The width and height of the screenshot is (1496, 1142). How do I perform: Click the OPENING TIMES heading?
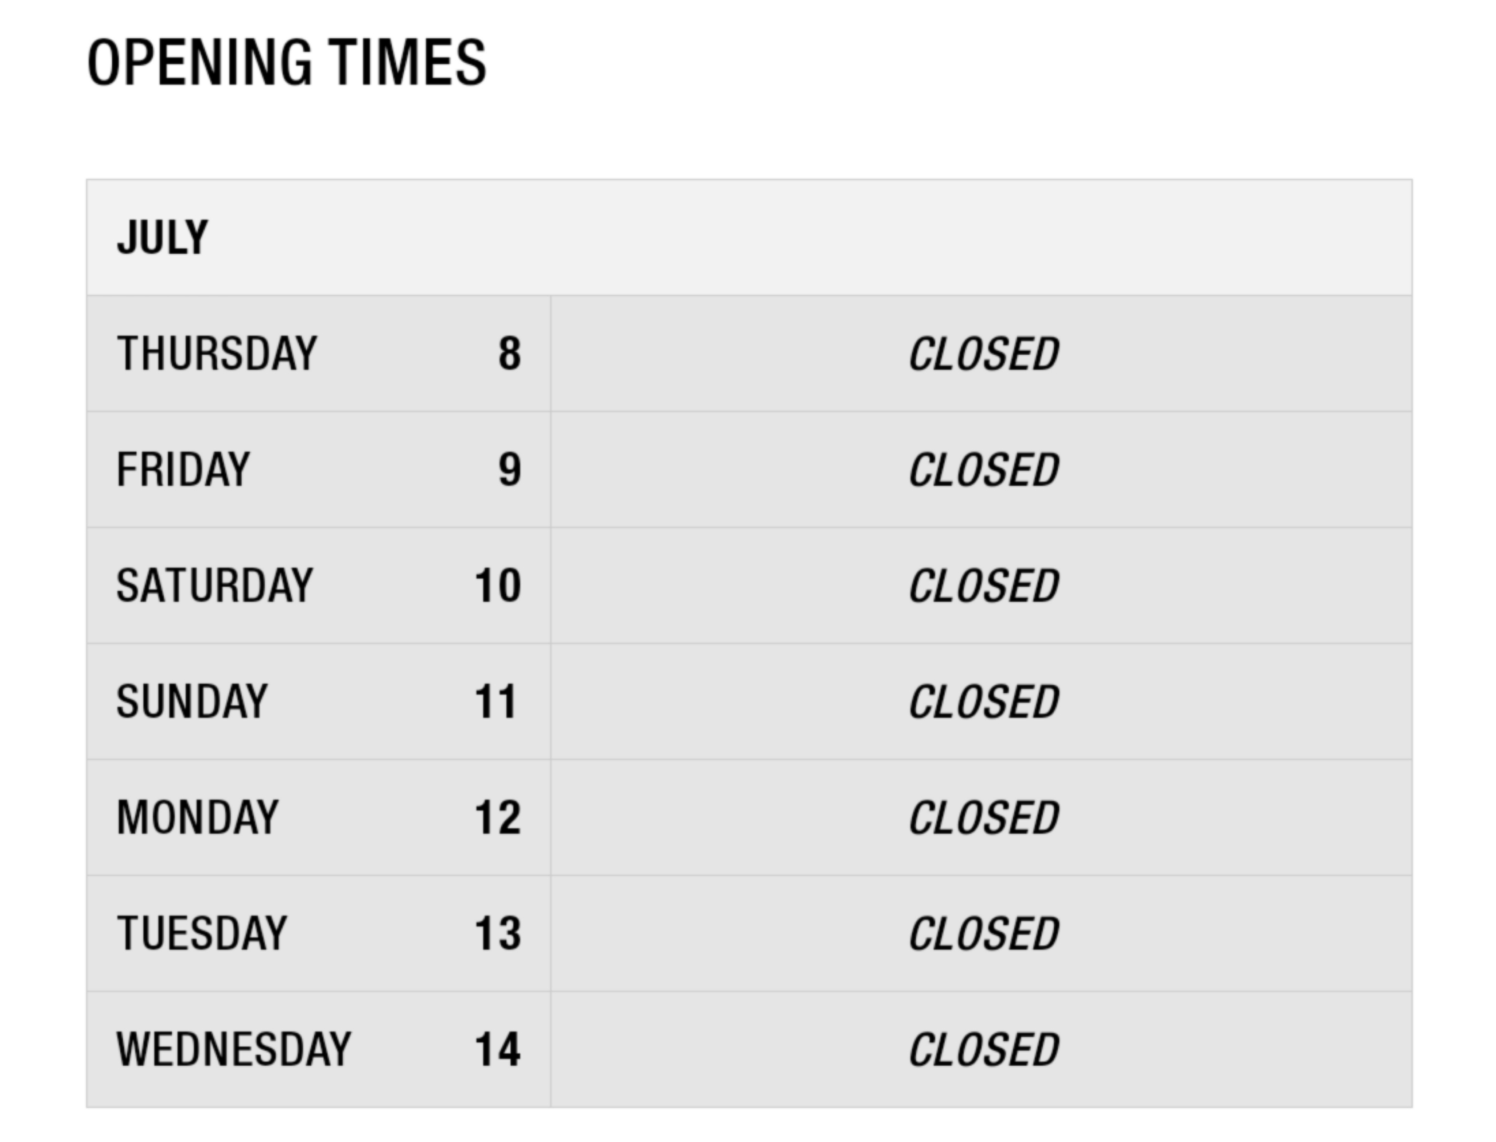pyautogui.click(x=286, y=63)
